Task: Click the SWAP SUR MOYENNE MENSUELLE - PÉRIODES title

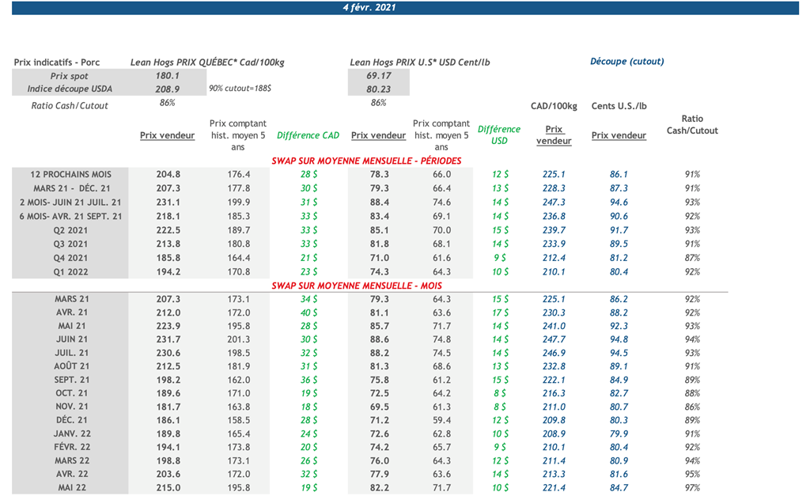Action: [x=365, y=161]
